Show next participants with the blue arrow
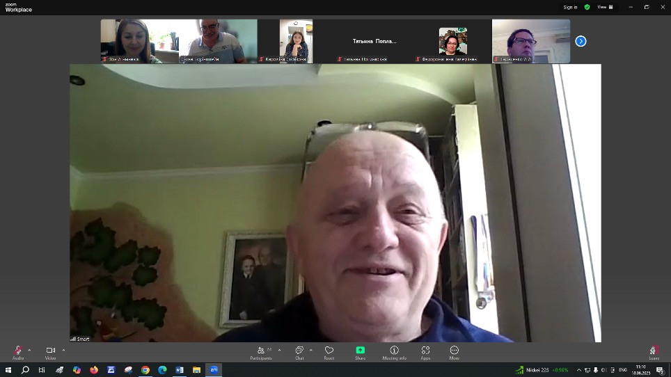Image resolution: width=671 pixels, height=377 pixels. click(581, 41)
